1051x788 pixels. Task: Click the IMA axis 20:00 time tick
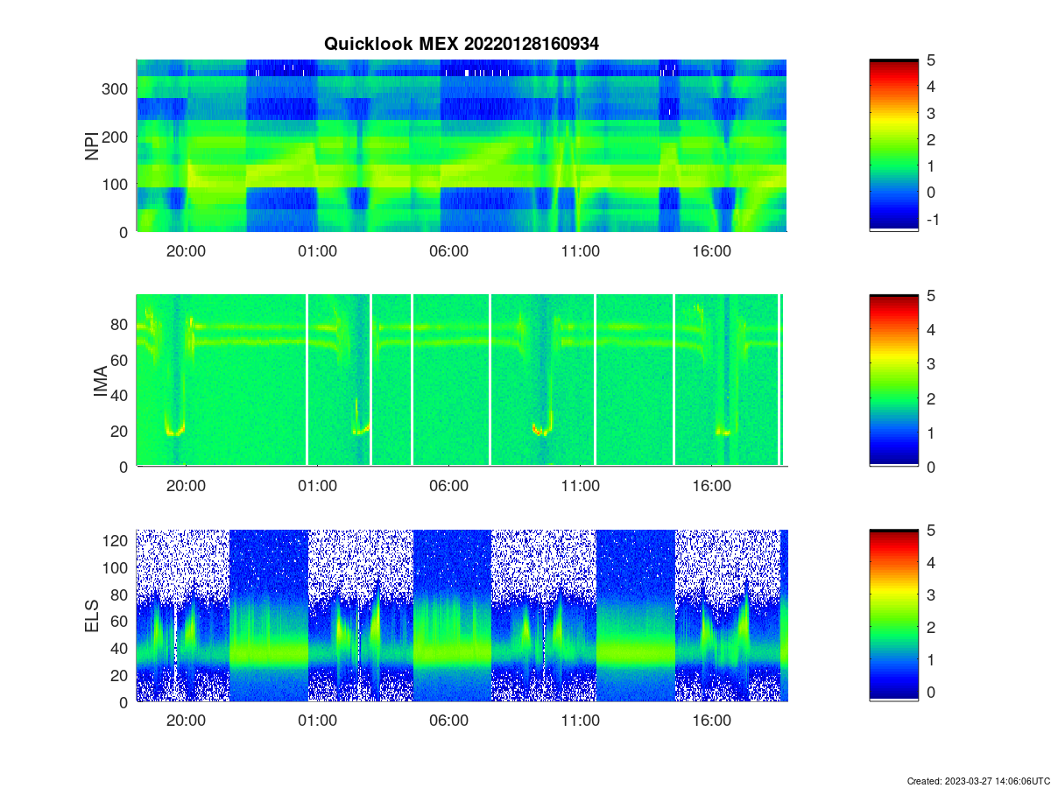click(186, 485)
